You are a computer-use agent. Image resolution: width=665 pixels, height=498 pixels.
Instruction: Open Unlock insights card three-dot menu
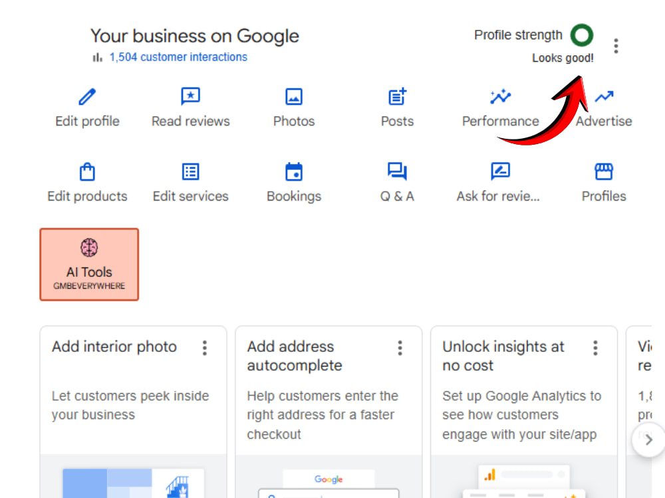click(595, 348)
